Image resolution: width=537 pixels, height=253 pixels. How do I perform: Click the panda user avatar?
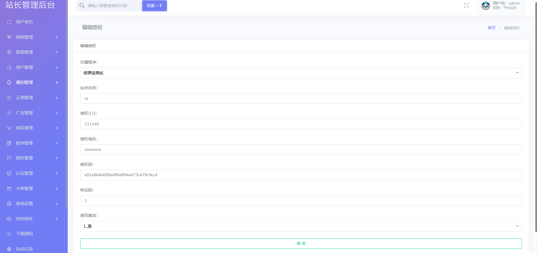486,6
